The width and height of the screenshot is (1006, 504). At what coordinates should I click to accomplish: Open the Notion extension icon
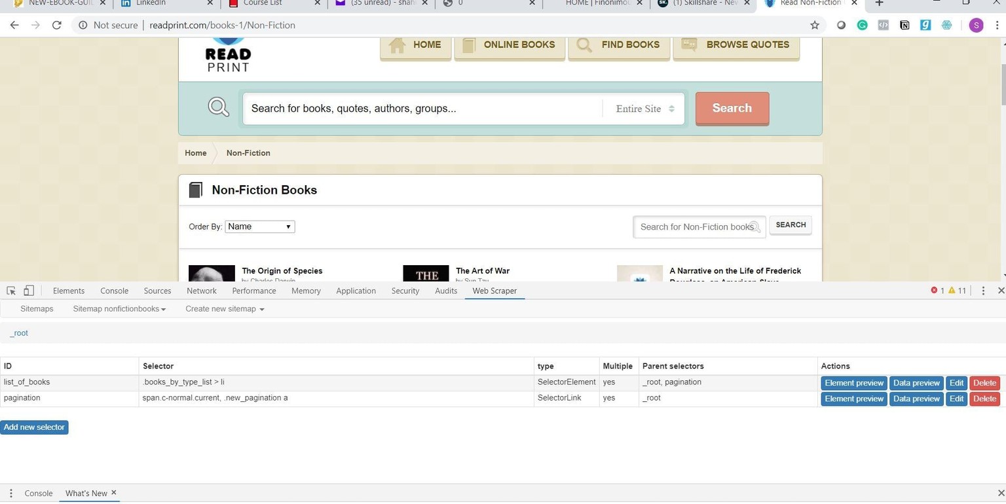click(904, 25)
